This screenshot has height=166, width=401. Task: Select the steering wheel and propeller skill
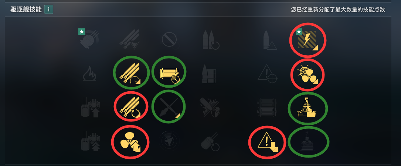tap(307, 75)
